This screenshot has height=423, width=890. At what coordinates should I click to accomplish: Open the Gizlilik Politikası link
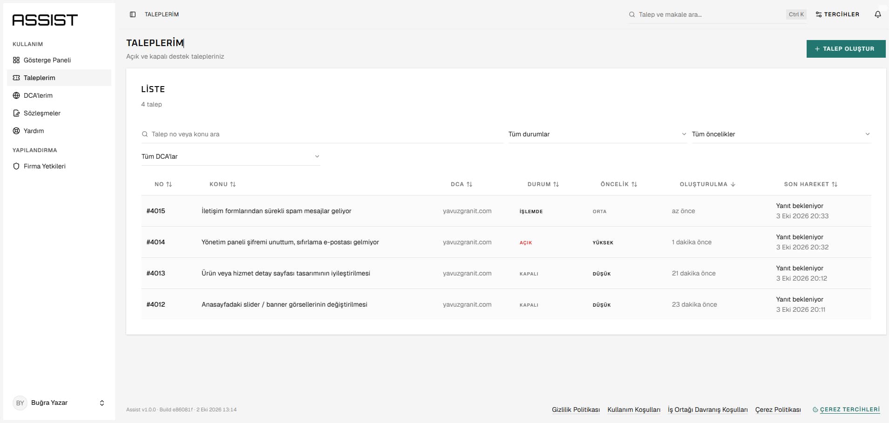(x=576, y=410)
